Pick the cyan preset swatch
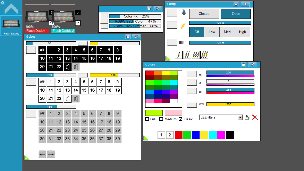This screenshot has width=304, height=171. 213,135
